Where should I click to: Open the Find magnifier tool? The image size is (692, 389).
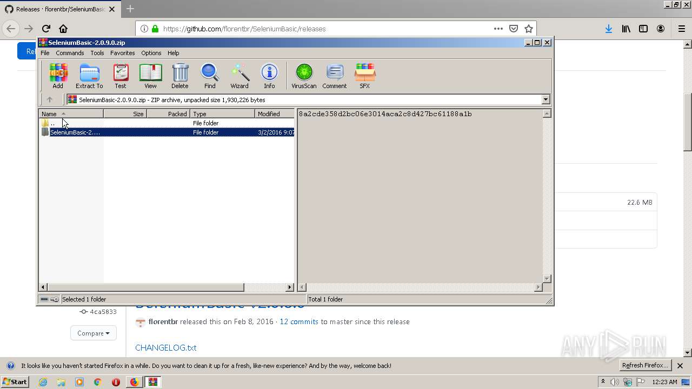(x=210, y=76)
